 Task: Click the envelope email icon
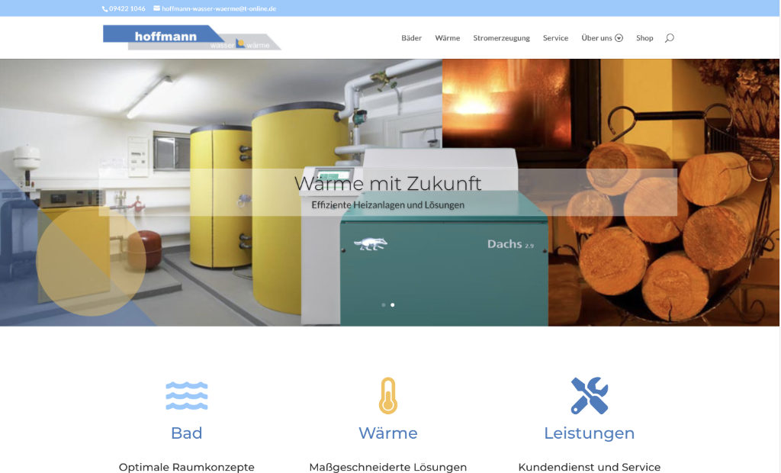(156, 8)
